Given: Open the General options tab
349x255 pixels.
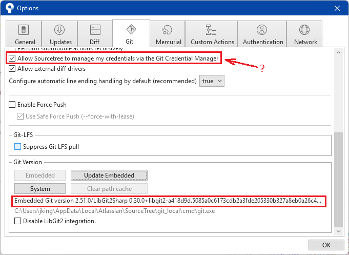Looking at the screenshot, I should [24, 34].
